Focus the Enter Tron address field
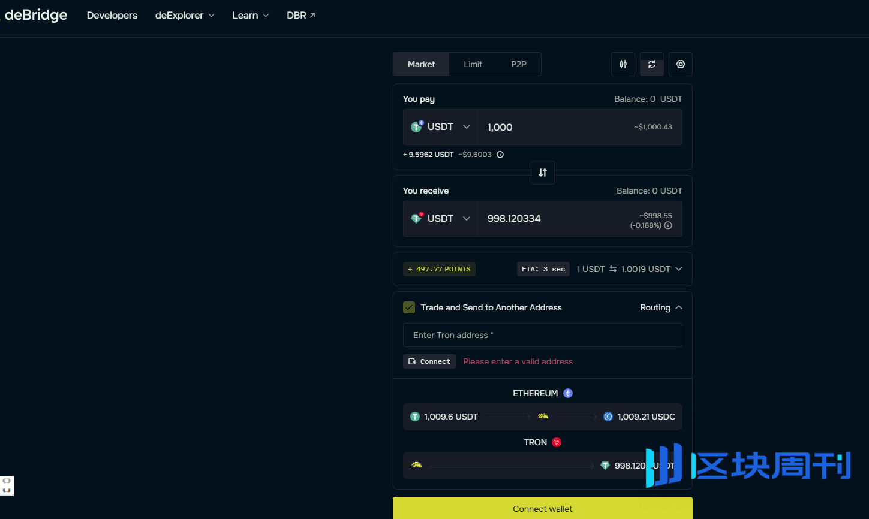The height and width of the screenshot is (519, 869). click(x=543, y=335)
